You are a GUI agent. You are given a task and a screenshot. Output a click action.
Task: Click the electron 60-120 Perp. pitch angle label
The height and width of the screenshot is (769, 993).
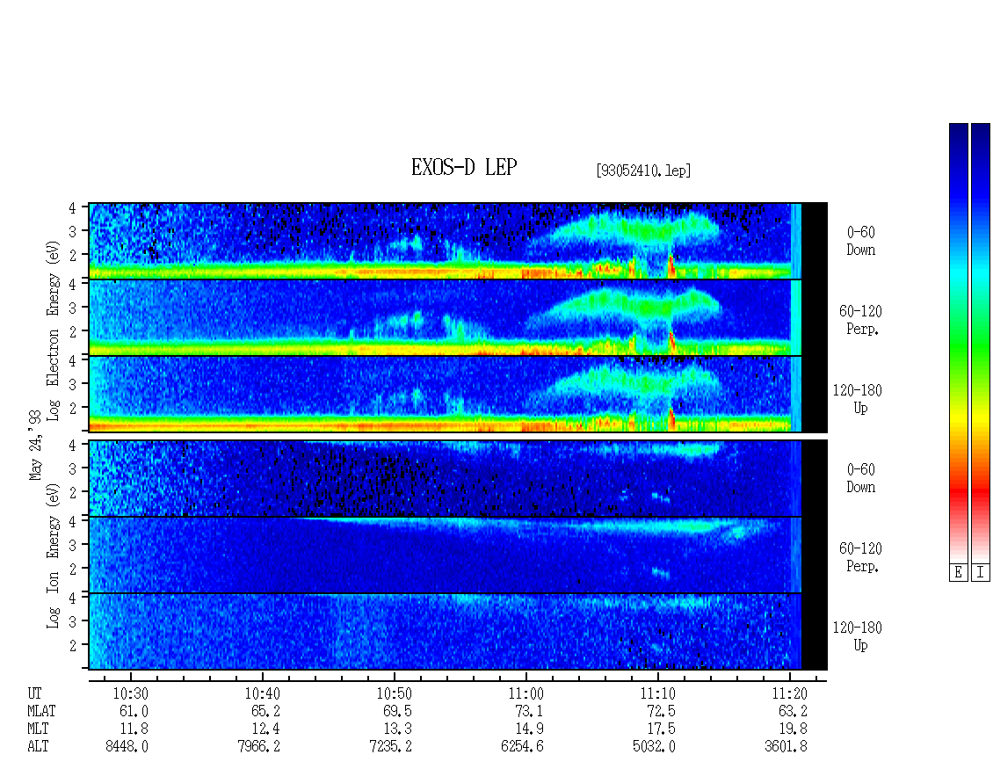(x=860, y=320)
